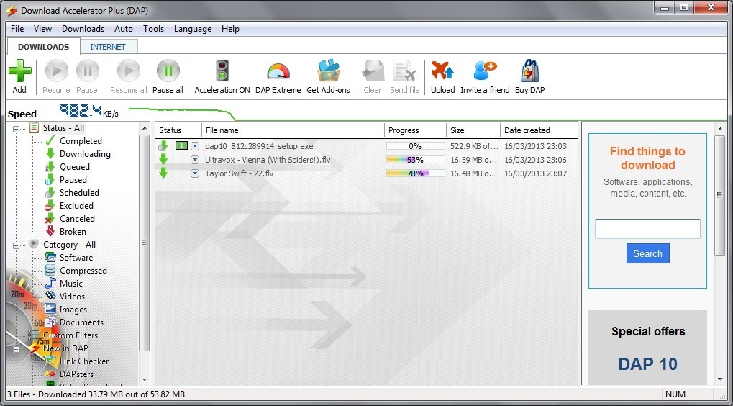The width and height of the screenshot is (733, 406).
Task: Open dropdown arrow for Ultravox Vienna file
Action: 195,160
